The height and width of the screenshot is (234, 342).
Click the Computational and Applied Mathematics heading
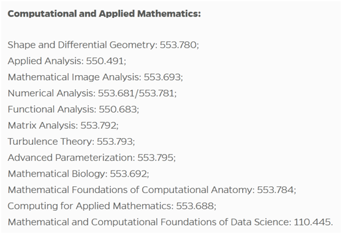[x=104, y=14]
